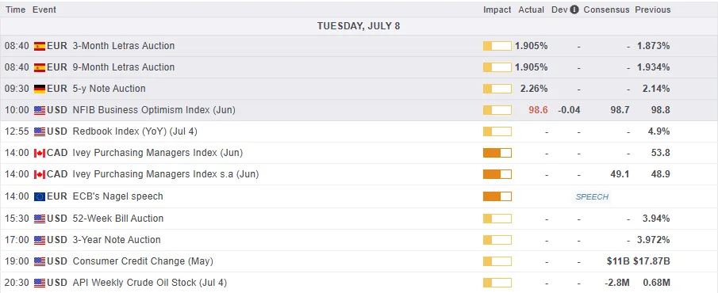Open NFIB Business Optimism Index (Jun) event
Viewport: 718px width, 293px height.
(x=154, y=110)
